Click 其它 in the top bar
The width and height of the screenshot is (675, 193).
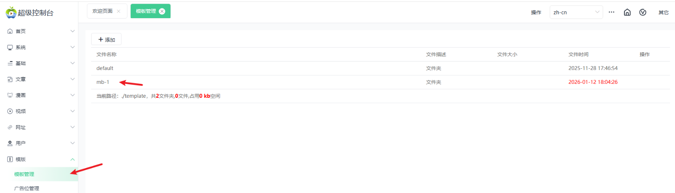pos(663,13)
